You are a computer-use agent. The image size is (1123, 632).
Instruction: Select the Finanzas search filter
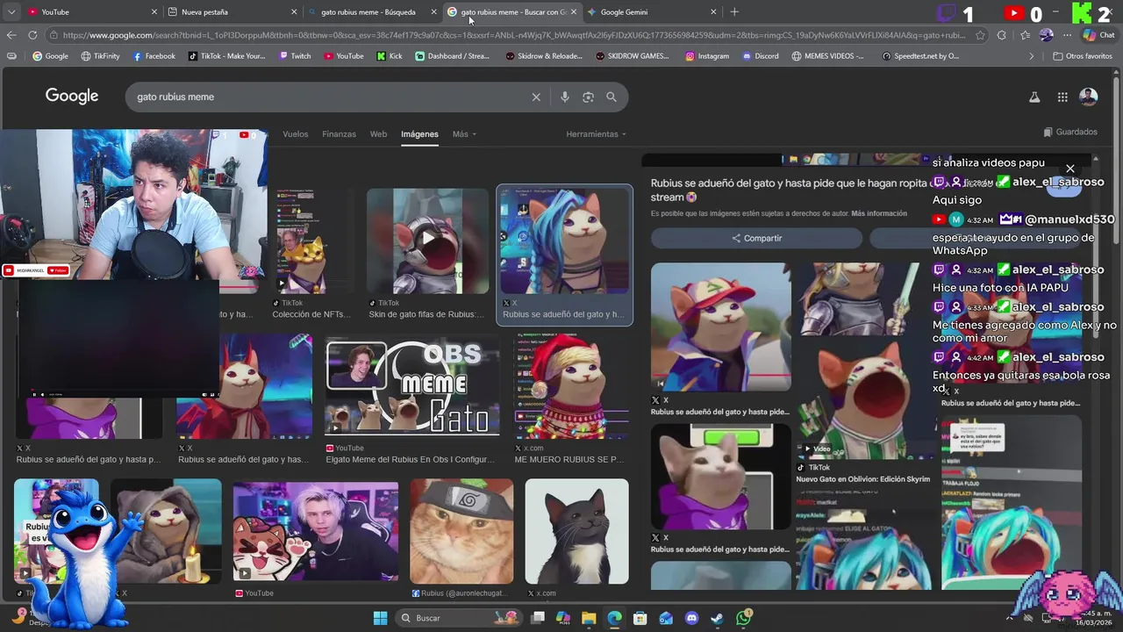tap(339, 134)
